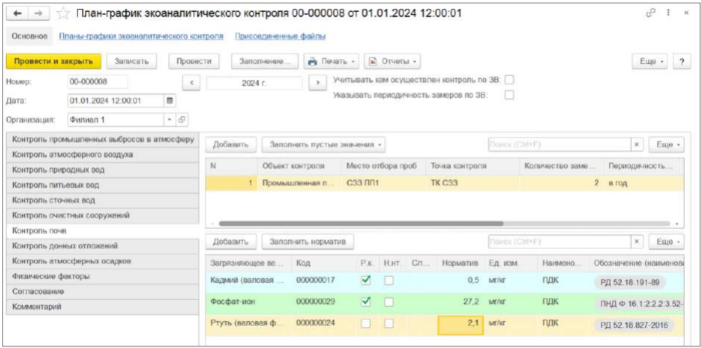
Task: Click the open icon next to Организация
Action: coord(182,119)
